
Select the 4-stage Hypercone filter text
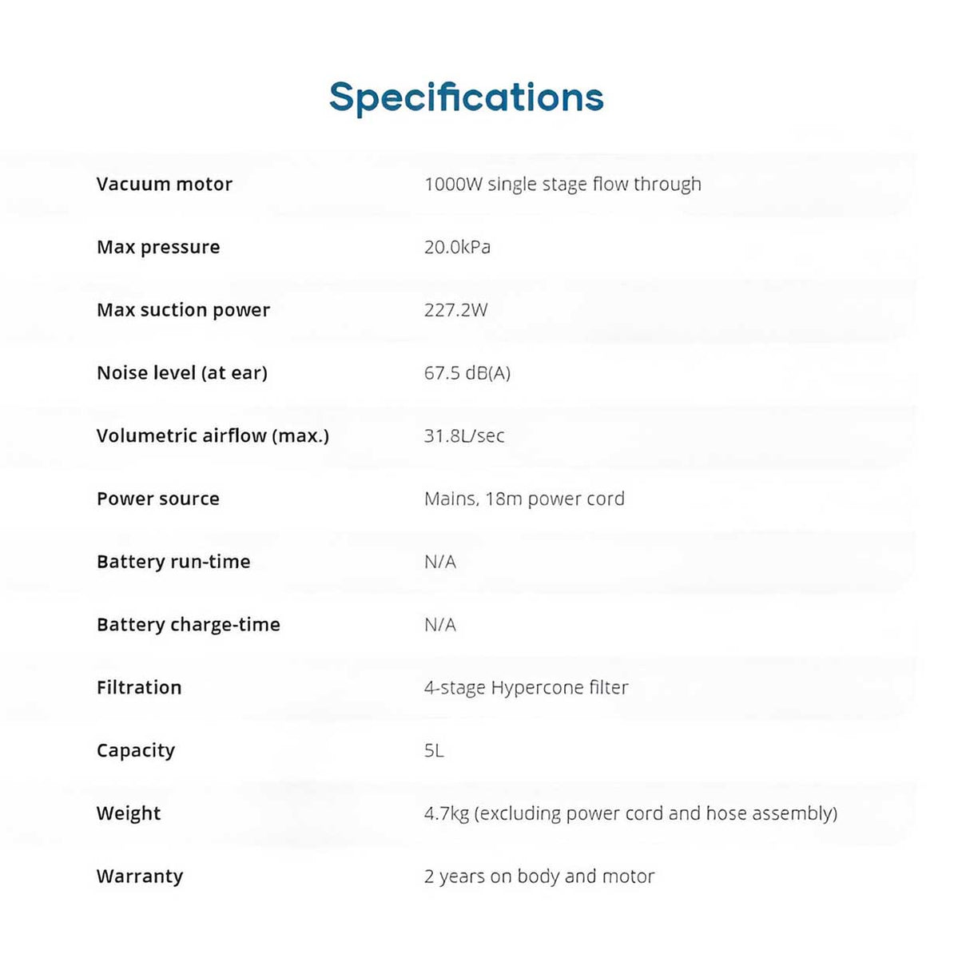[x=526, y=688]
